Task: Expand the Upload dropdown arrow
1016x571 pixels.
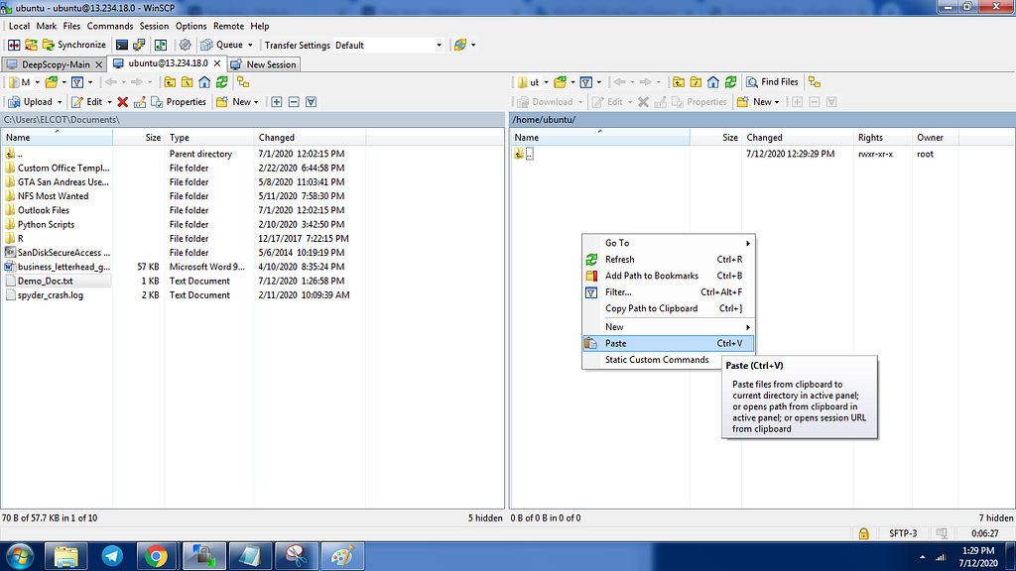Action: pyautogui.click(x=60, y=102)
